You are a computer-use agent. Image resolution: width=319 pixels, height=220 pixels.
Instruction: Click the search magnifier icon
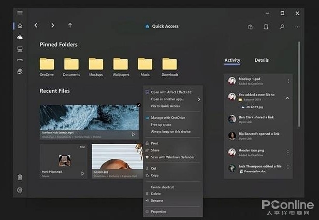[282, 26]
